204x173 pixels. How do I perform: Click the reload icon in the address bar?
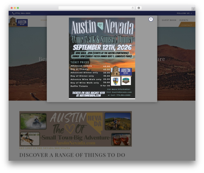pos(133,8)
